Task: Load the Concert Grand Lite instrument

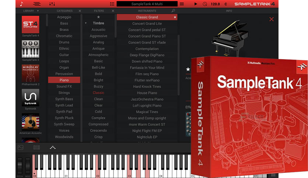Action: [147, 24]
